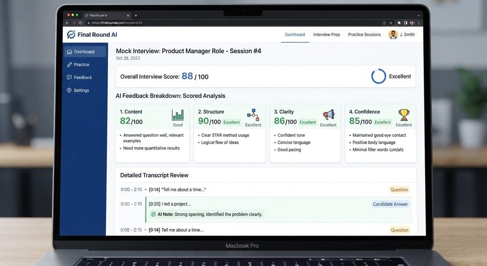
Task: Open the browser extensions puzzle icon
Action: [399, 23]
